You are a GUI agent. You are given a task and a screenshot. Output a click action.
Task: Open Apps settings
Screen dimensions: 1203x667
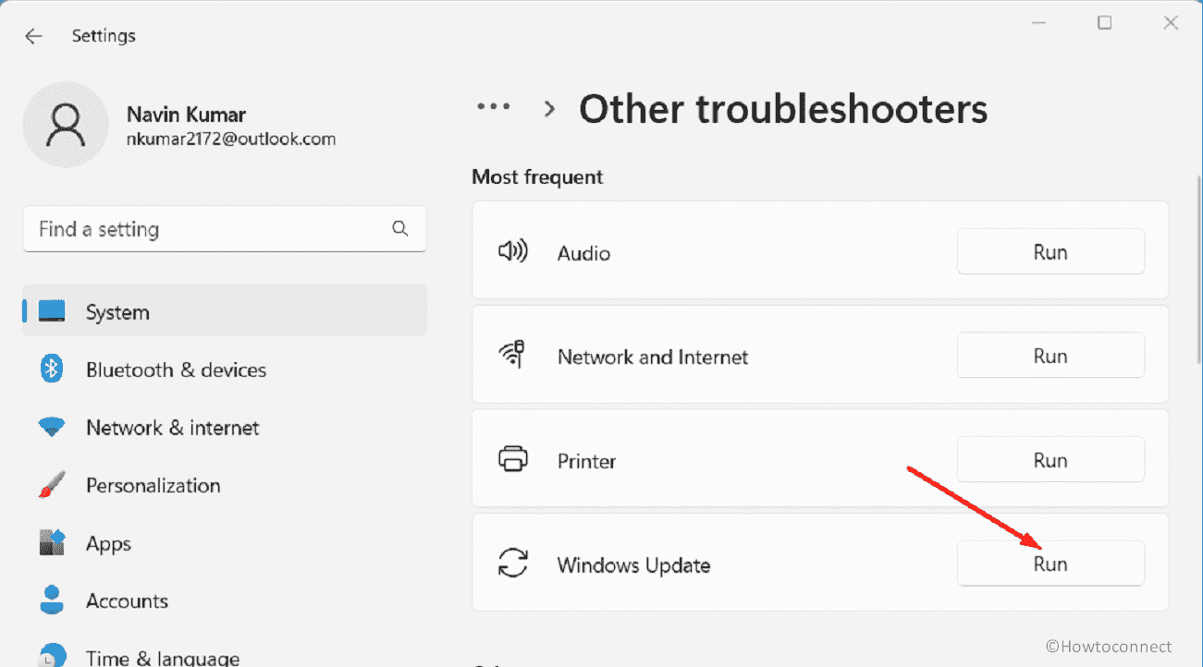click(x=225, y=543)
